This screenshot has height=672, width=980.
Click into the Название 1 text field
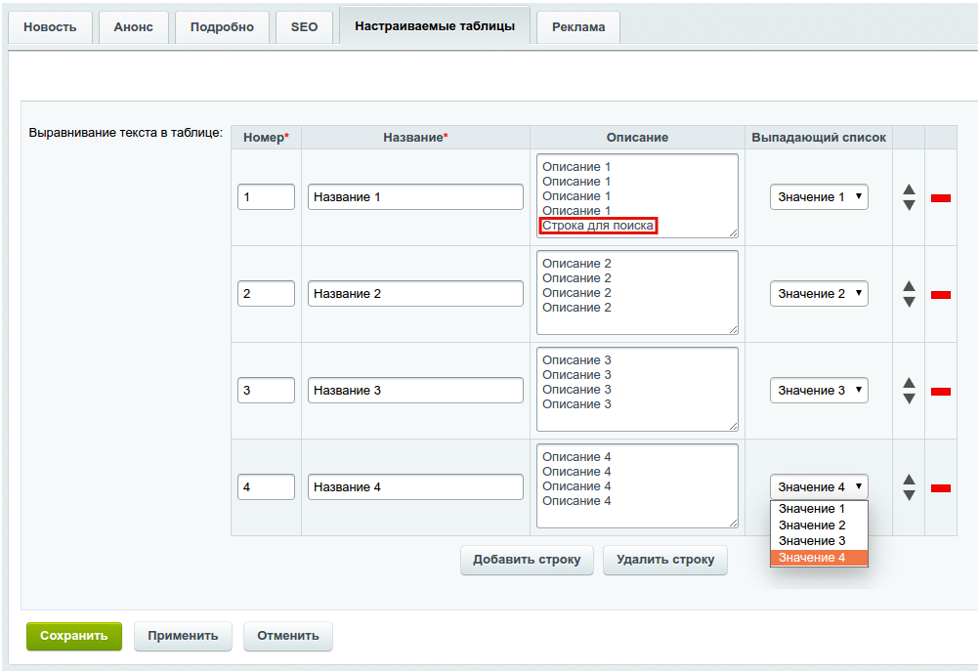[x=415, y=197]
